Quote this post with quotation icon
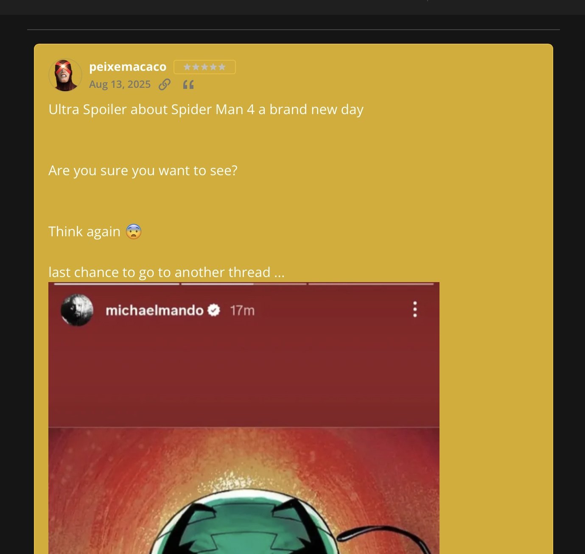The width and height of the screenshot is (585, 554). [x=188, y=85]
